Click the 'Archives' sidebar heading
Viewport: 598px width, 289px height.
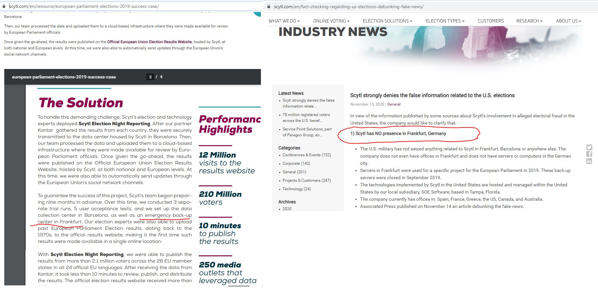point(287,202)
